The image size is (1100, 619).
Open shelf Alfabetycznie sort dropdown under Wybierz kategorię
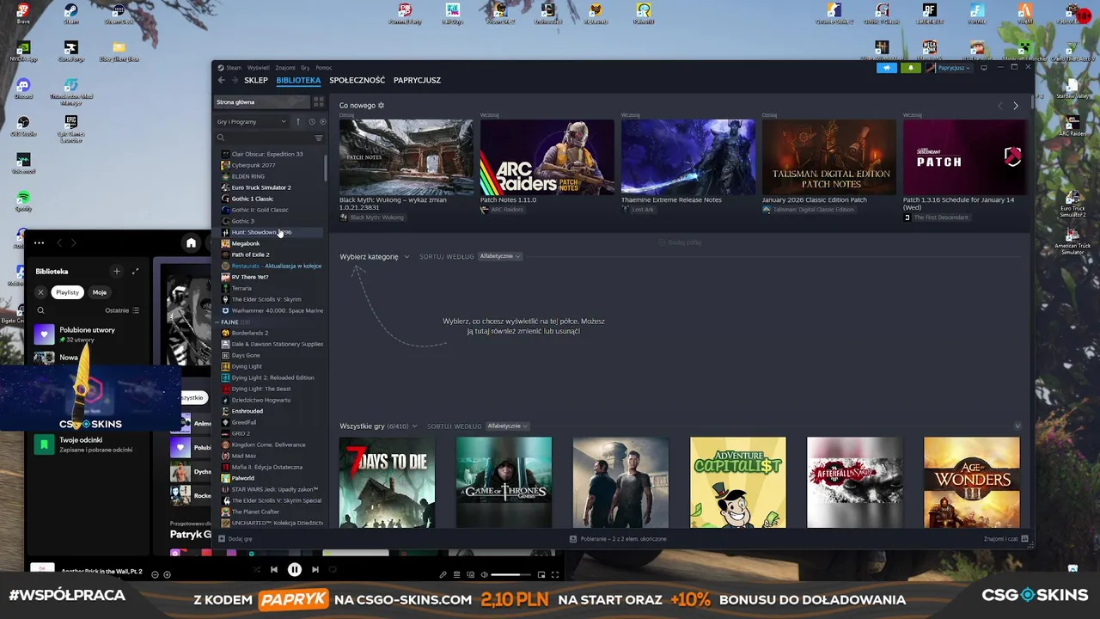pyautogui.click(x=499, y=256)
